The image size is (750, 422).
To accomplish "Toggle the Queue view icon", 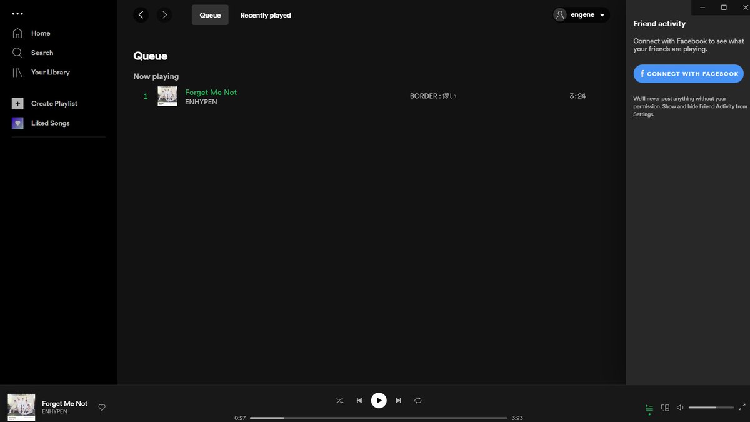I will click(x=649, y=408).
